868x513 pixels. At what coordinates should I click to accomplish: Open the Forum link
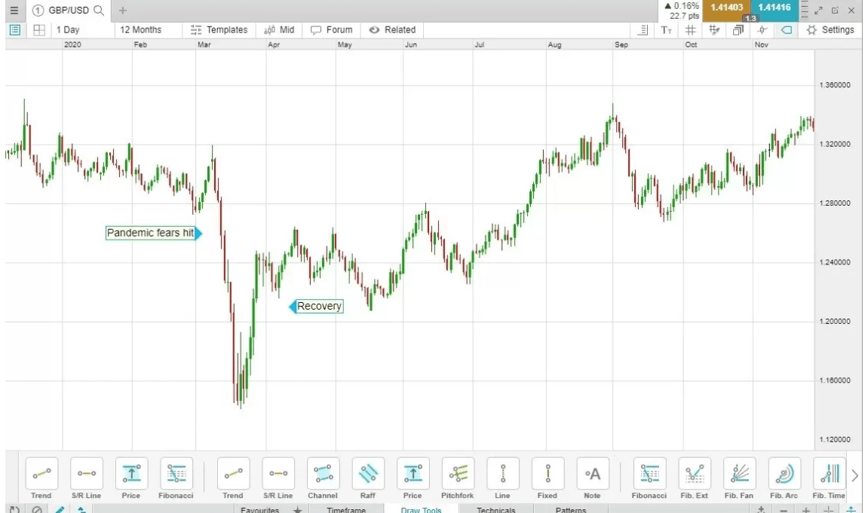coord(331,29)
